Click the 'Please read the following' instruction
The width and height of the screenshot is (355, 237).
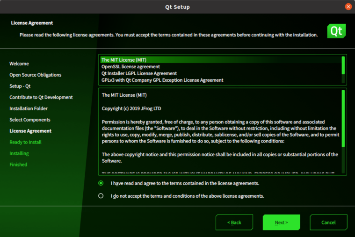click(x=168, y=35)
